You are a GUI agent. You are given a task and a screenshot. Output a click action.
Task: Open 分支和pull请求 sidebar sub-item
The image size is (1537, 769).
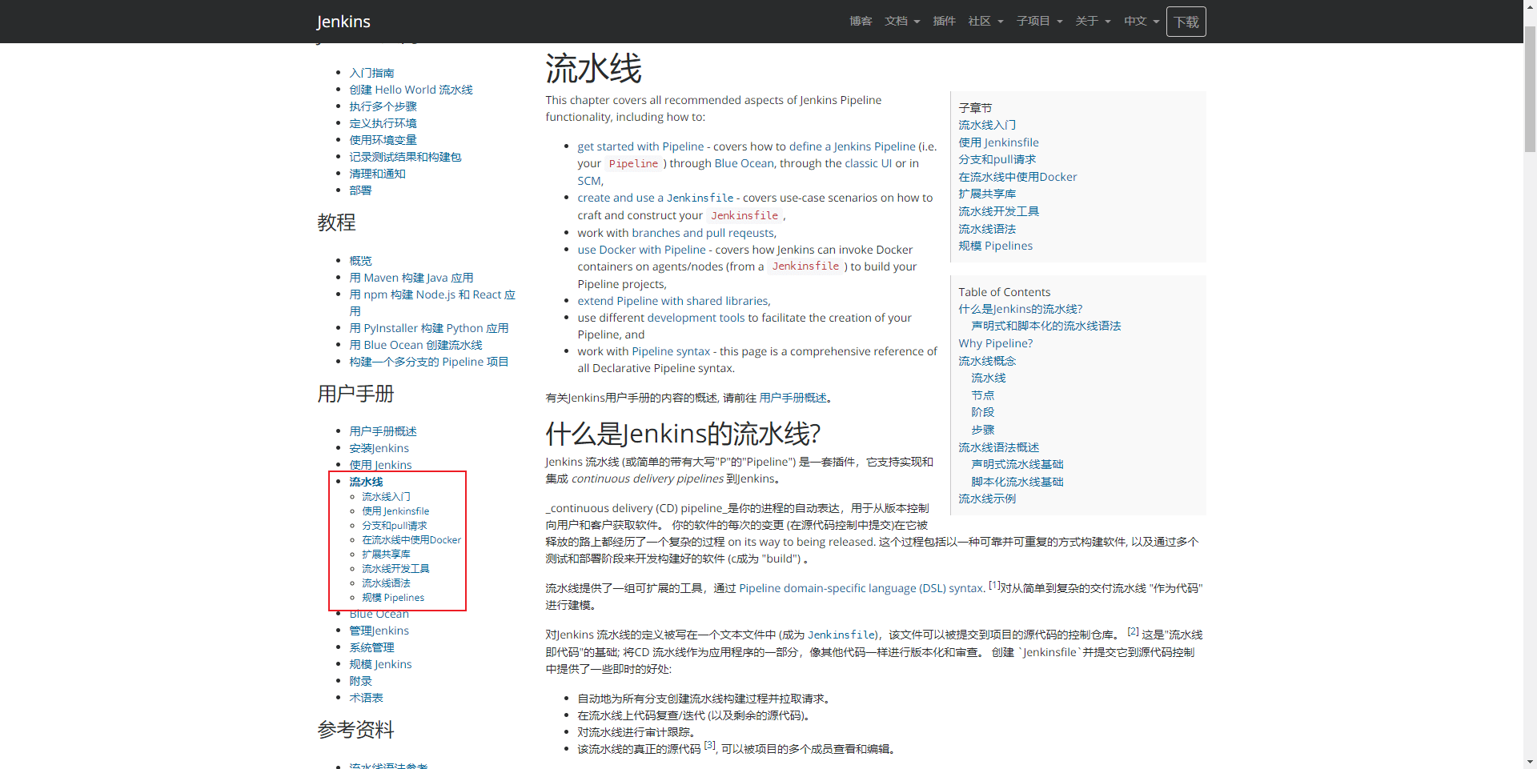[394, 526]
